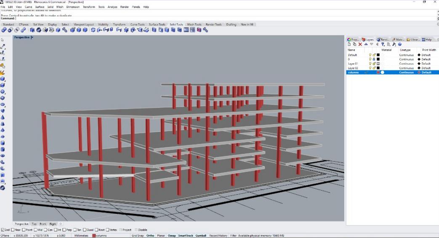The image size is (439, 238).
Task: Click the last Solid Tools toolbar icon
Action: [205, 30]
